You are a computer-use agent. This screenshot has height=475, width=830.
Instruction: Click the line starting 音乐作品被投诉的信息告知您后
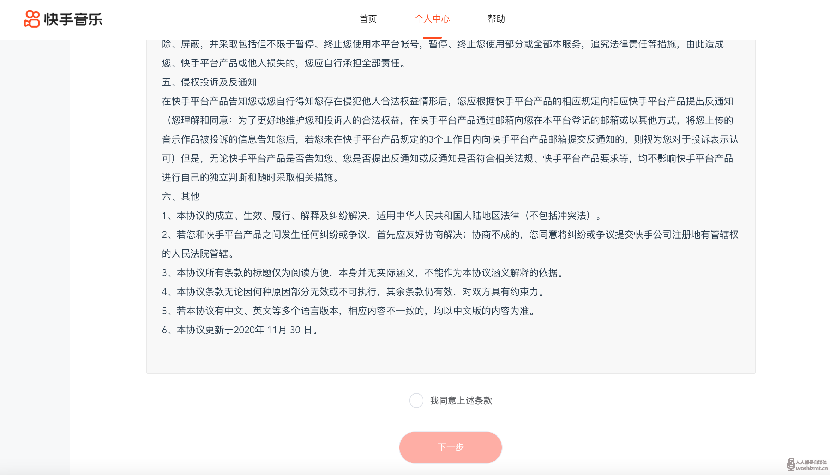[450, 139]
